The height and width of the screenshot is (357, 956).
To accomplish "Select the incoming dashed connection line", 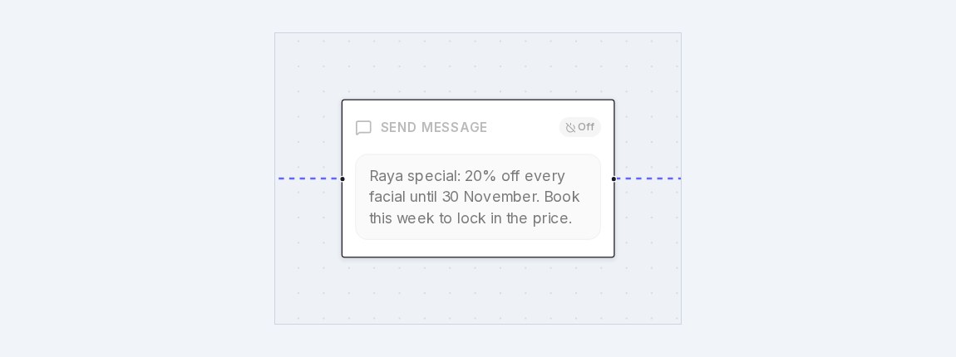I will 308,178.
